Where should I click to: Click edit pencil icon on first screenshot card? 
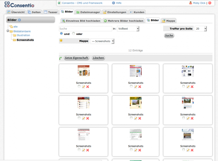coord(84,86)
